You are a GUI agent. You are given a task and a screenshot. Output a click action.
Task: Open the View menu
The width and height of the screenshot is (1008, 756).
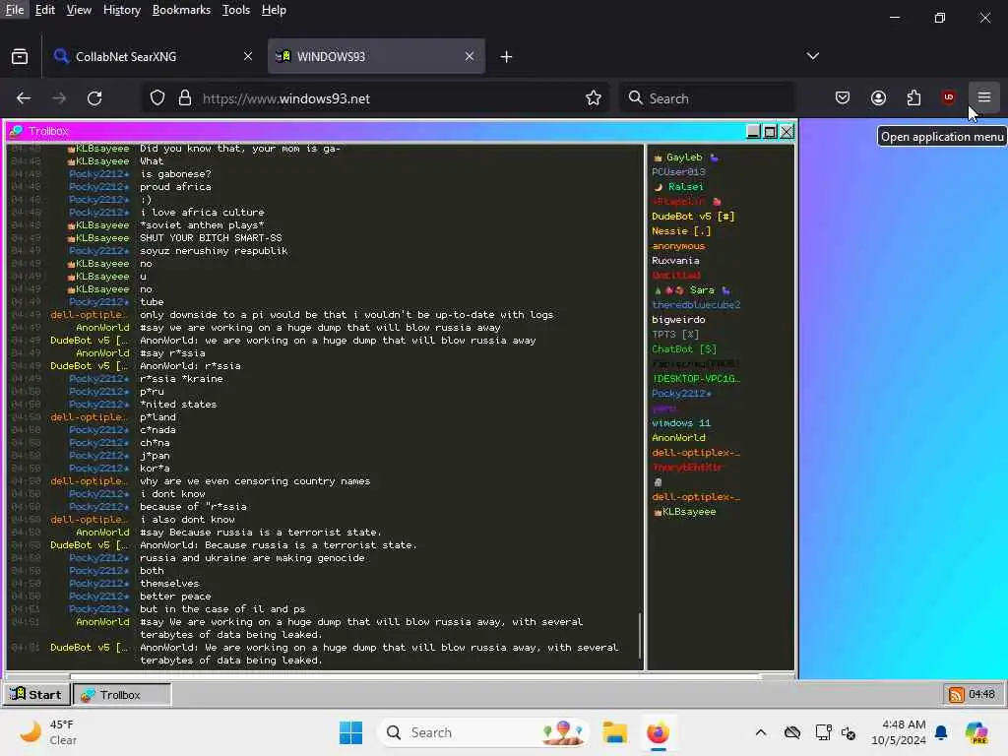point(79,10)
